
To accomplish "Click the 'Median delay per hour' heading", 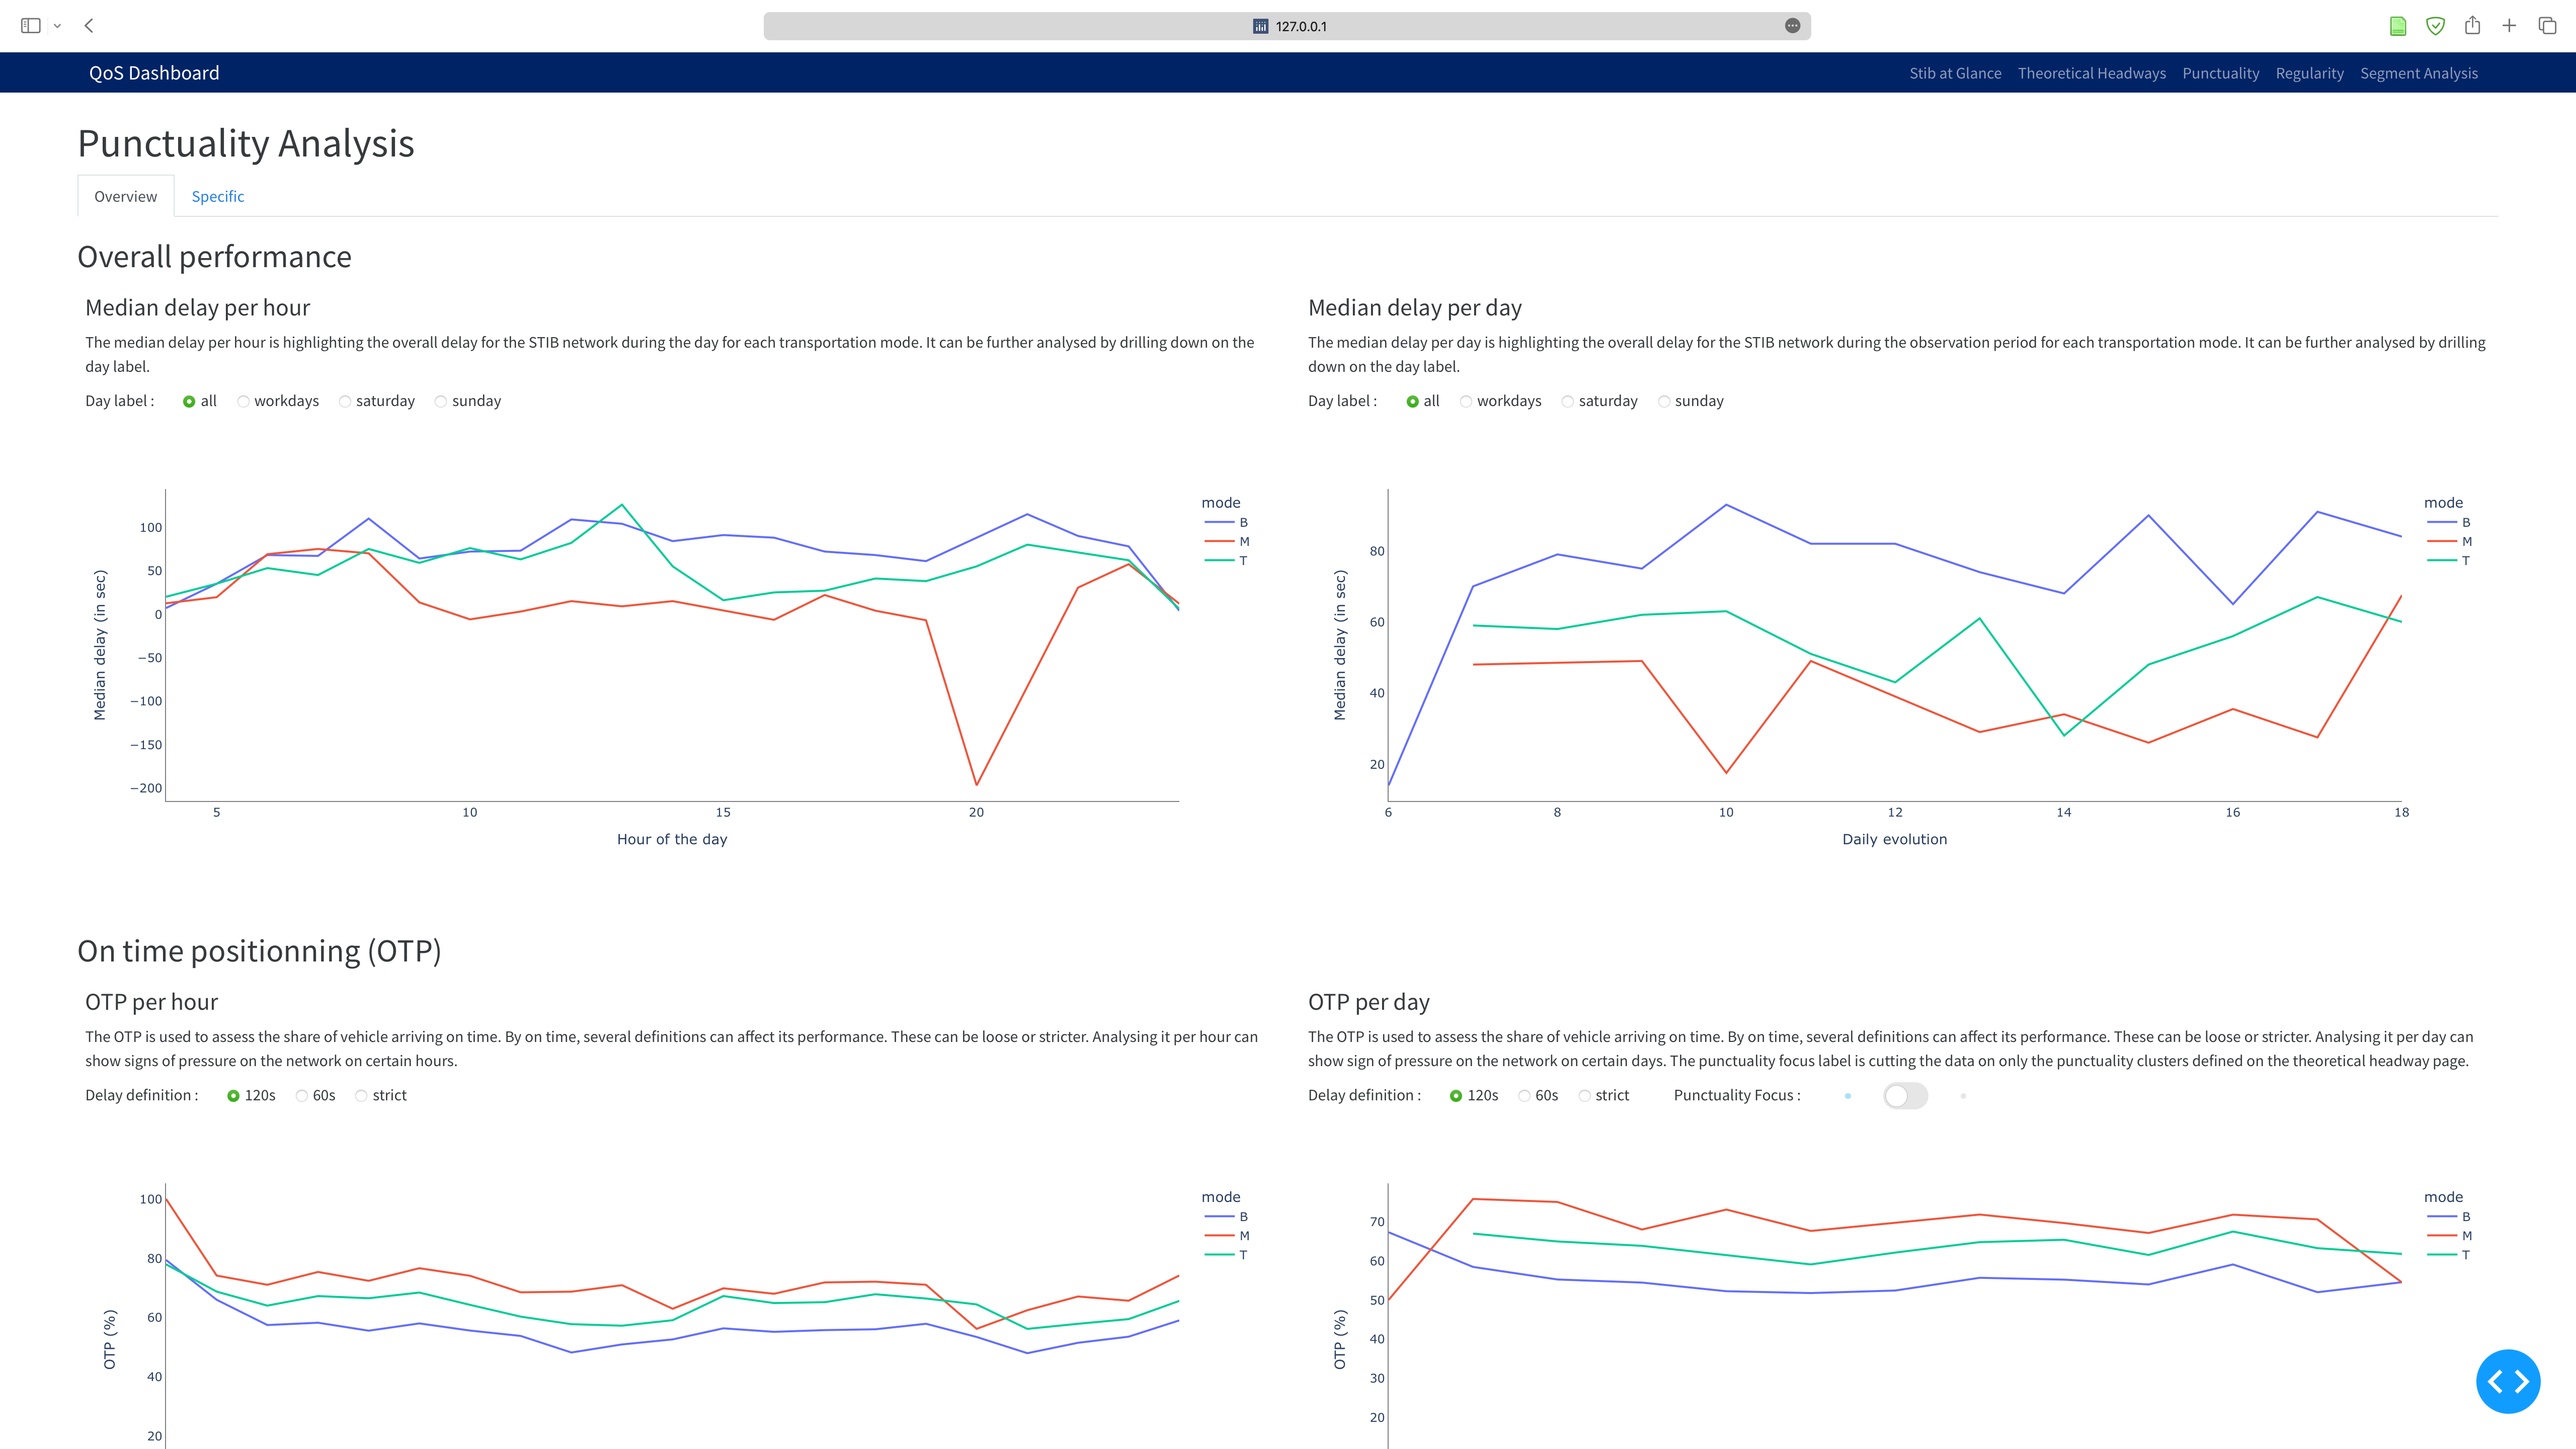I will tap(198, 308).
